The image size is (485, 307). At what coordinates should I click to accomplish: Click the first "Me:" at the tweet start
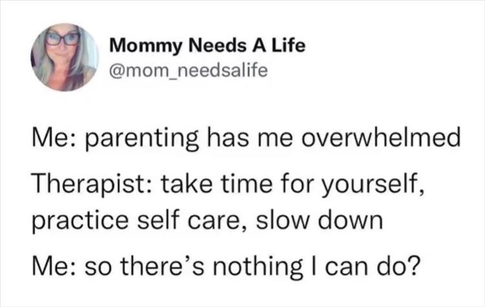click(51, 140)
